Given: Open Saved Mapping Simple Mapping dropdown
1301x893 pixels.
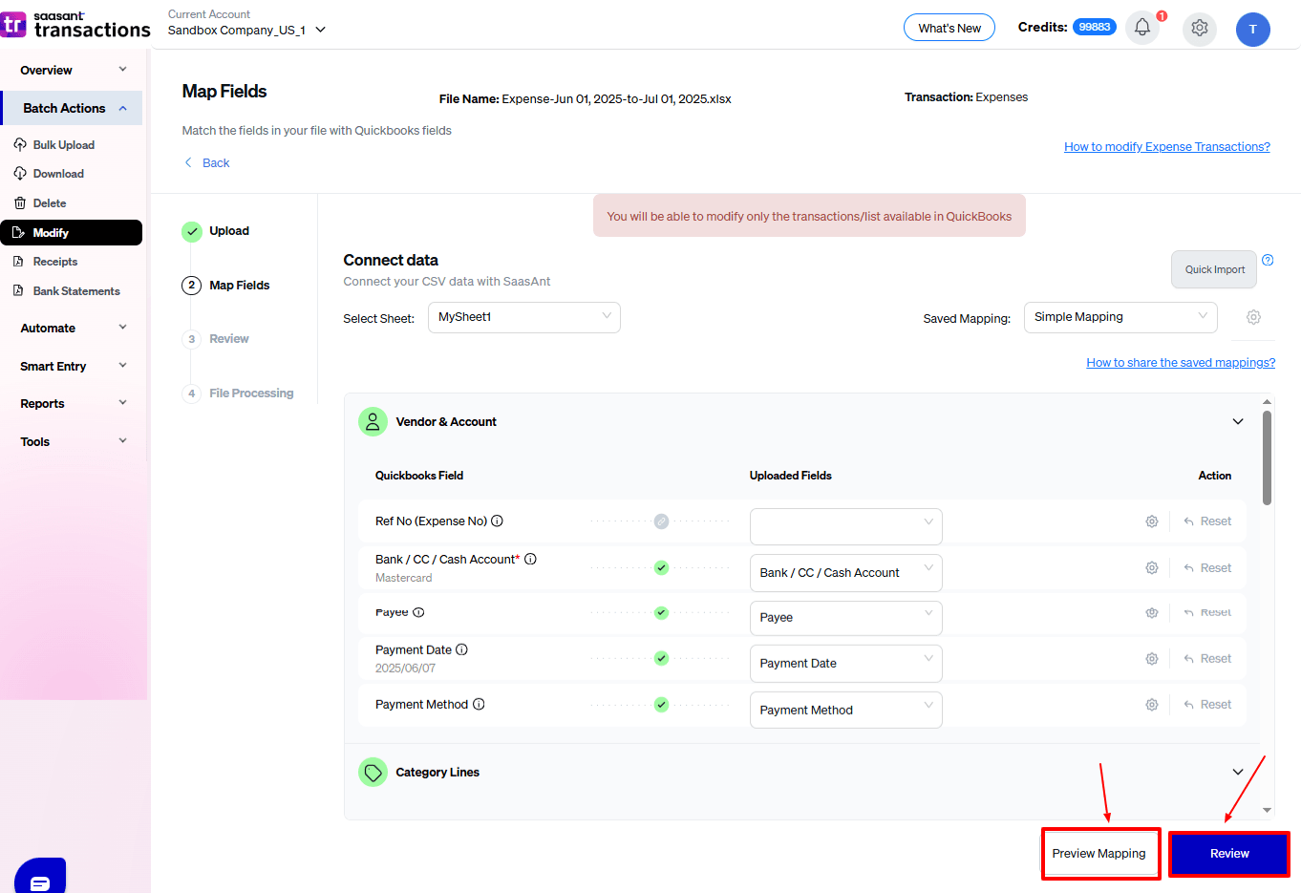Looking at the screenshot, I should [x=1120, y=317].
